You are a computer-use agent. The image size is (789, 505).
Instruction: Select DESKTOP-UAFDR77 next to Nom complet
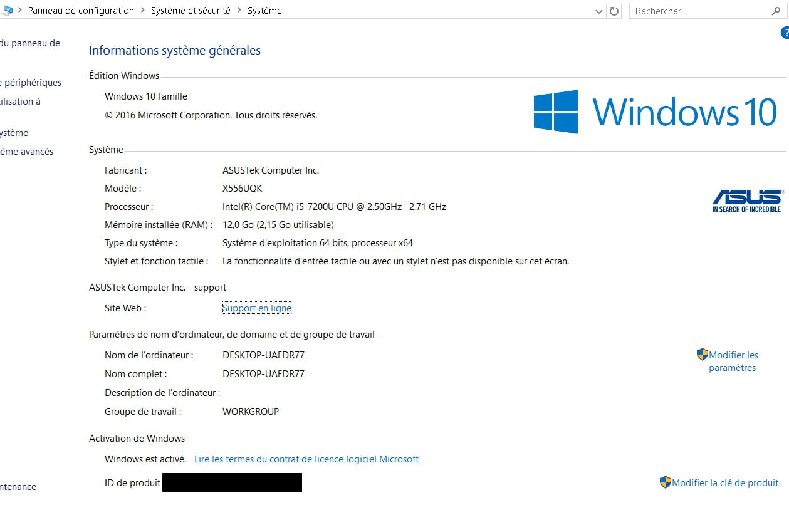coord(264,374)
